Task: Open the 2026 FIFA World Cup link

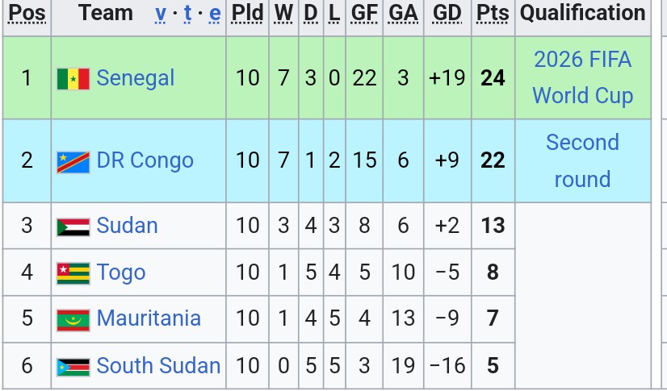Action: [x=582, y=77]
